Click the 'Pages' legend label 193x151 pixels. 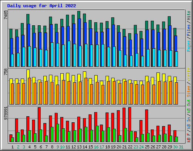point(189,46)
